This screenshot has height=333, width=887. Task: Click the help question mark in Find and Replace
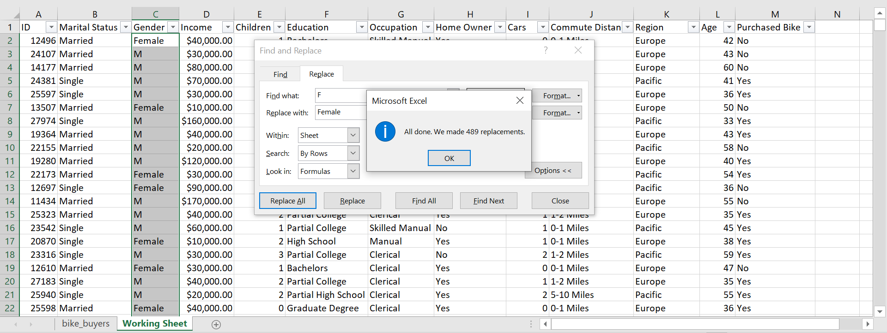546,50
